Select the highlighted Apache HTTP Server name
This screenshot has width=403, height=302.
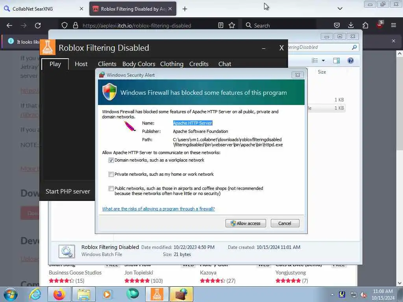(x=192, y=123)
